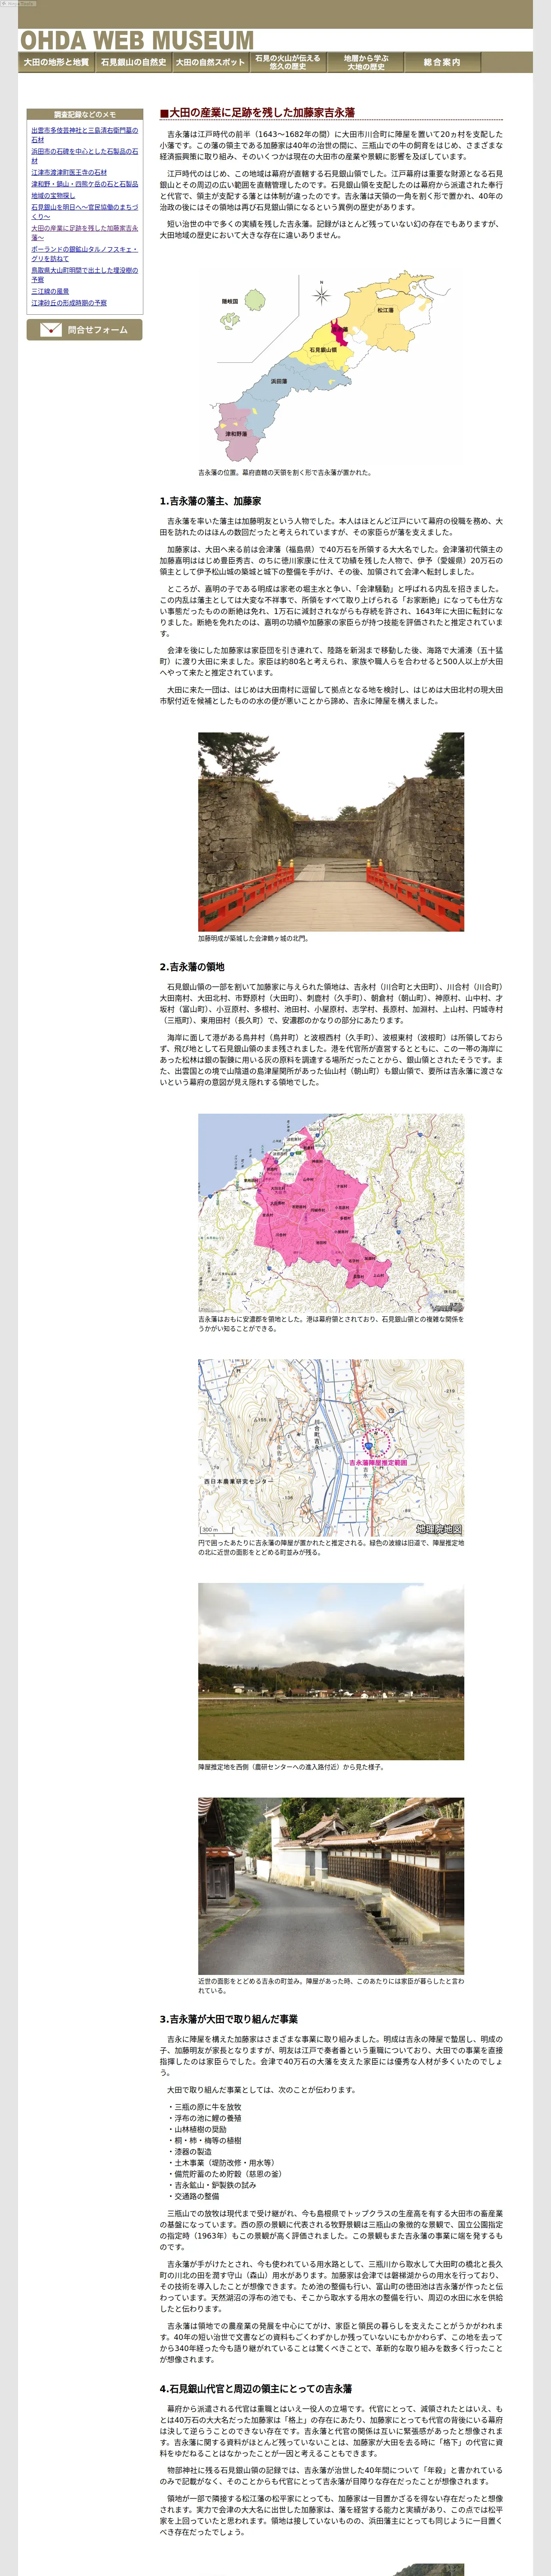Click list item ・吉永鉱山・鈩製鉄の試み
The height and width of the screenshot is (2576, 551).
click(x=212, y=2185)
